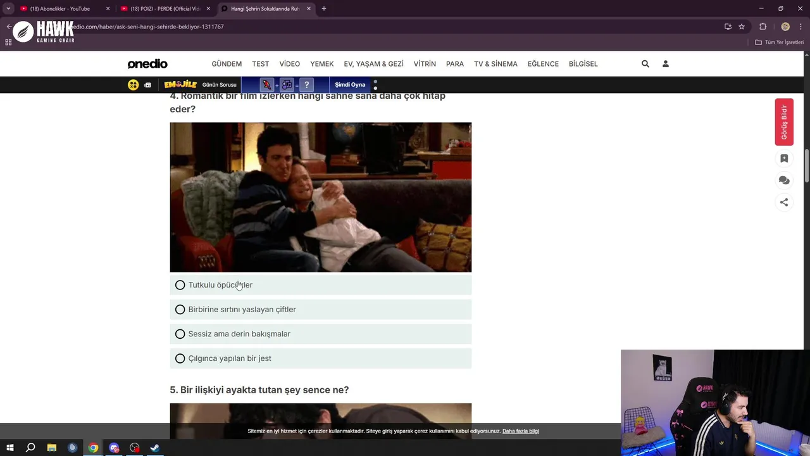Click the yellow Emojile face icon

pos(134,85)
